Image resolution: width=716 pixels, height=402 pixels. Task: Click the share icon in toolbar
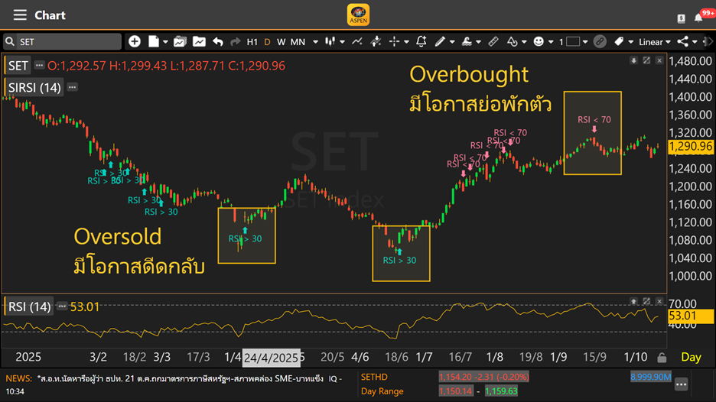pyautogui.click(x=682, y=42)
